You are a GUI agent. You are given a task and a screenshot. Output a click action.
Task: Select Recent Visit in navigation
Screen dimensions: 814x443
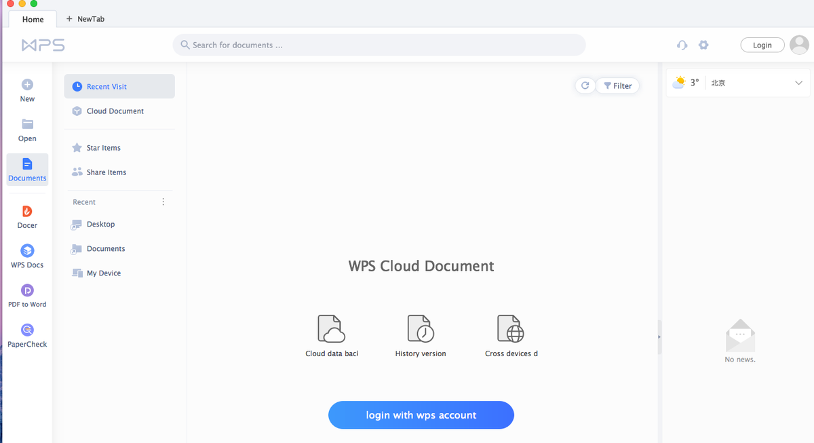tap(119, 86)
